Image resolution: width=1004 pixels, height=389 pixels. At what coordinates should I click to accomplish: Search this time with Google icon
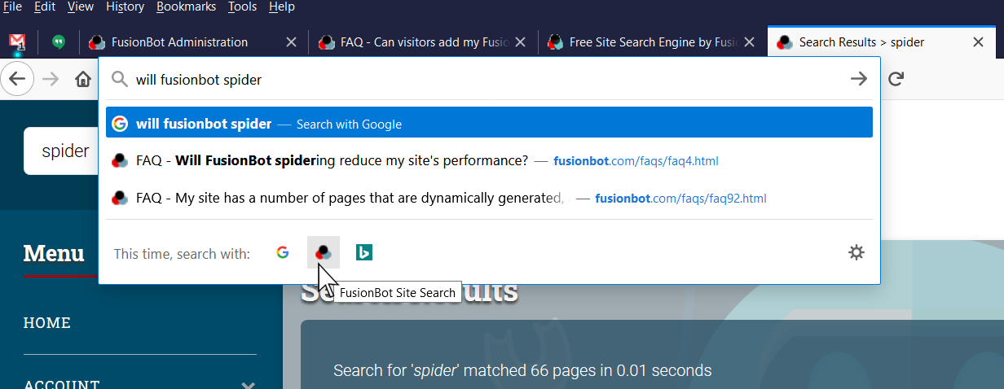(x=283, y=252)
